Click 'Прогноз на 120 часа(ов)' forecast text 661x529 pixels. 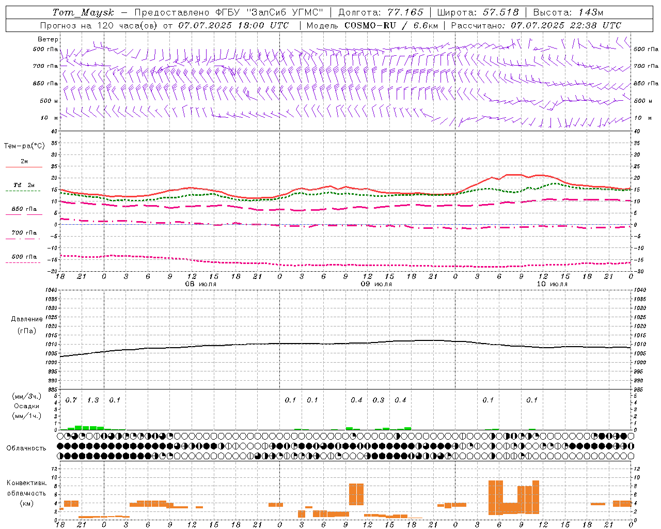99,25
